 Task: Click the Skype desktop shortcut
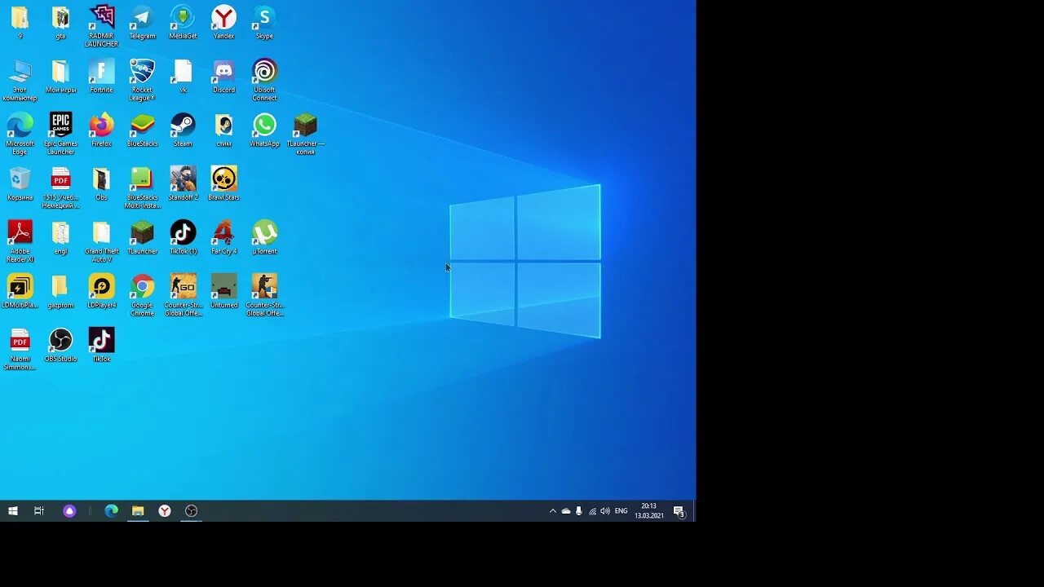[x=264, y=22]
